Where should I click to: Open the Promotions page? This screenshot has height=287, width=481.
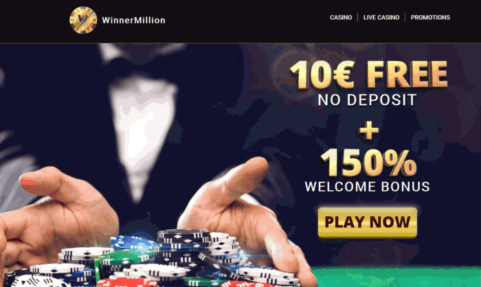(430, 17)
